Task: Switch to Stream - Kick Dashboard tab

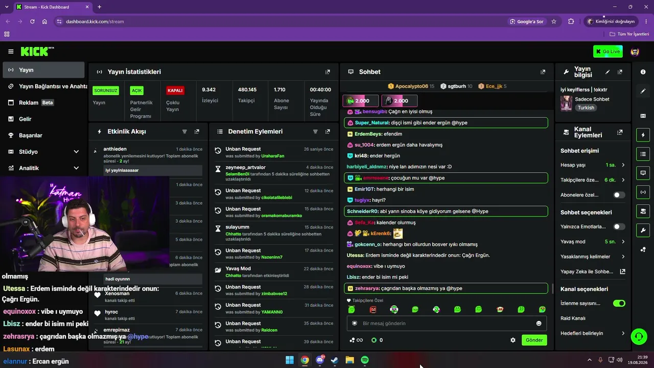Action: [53, 7]
